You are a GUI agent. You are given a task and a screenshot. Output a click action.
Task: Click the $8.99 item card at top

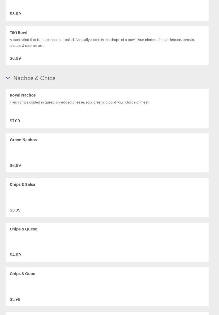tap(107, 10)
